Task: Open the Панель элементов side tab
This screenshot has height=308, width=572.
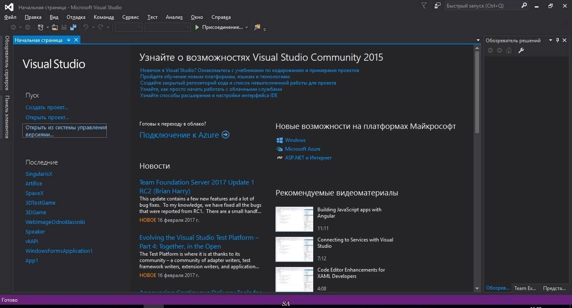Action: [x=7, y=117]
